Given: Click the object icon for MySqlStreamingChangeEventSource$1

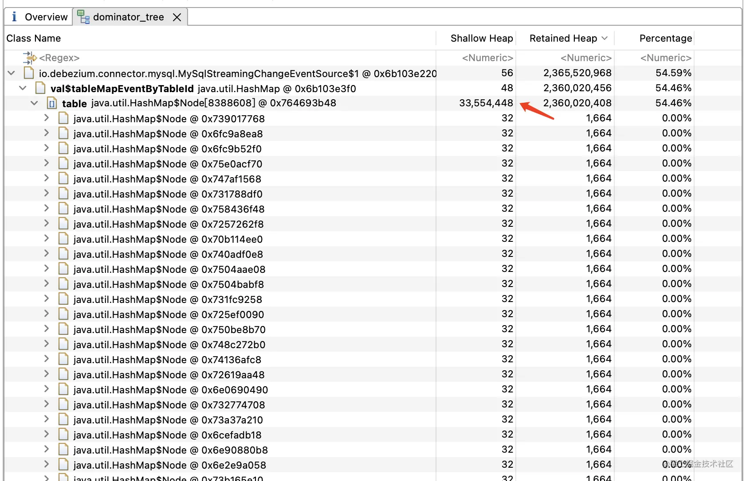Looking at the screenshot, I should coord(28,73).
